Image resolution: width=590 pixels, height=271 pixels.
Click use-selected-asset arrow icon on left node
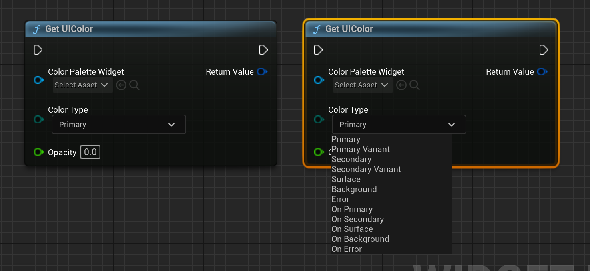pos(121,85)
